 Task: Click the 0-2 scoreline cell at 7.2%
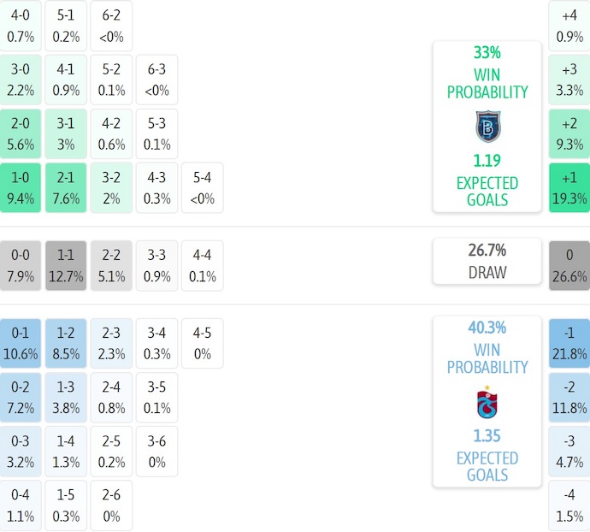coord(21,397)
